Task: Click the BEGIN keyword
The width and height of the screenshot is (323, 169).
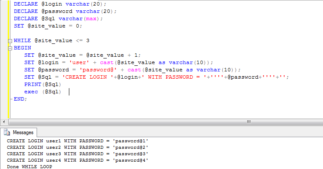Action: (x=22, y=48)
